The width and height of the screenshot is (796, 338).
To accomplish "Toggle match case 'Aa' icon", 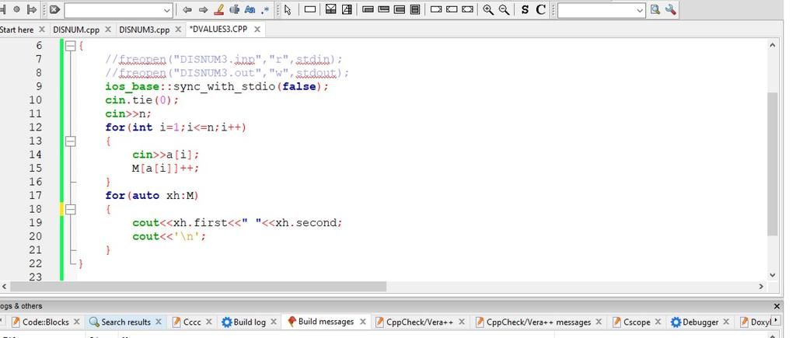I will (250, 9).
